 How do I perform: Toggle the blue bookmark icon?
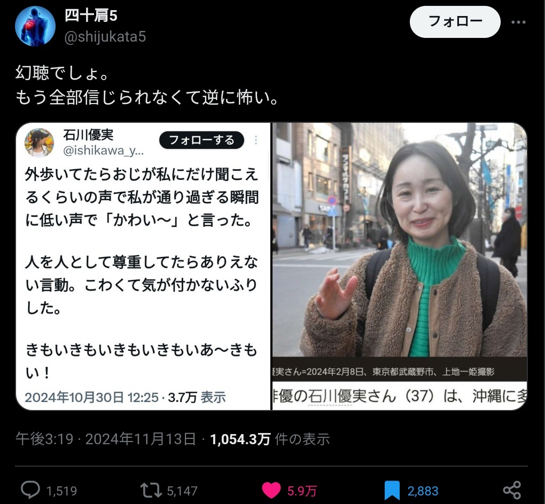392,491
